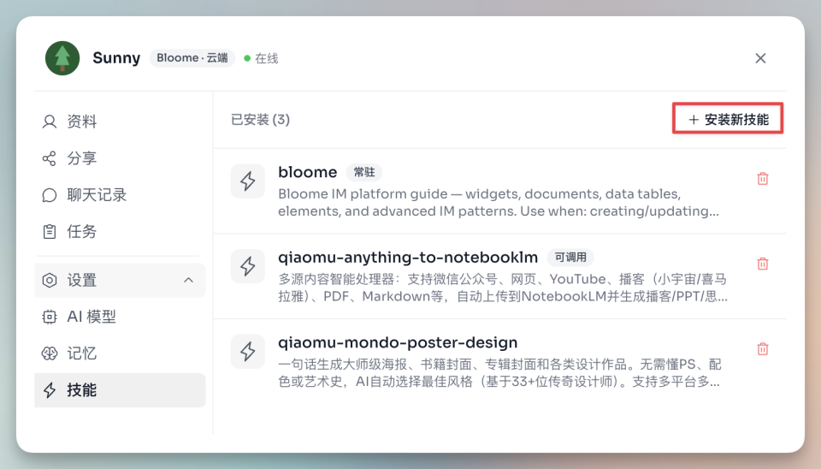Viewport: 821px width, 469px height.
Task: Click Sunny's green tree avatar
Action: point(62,58)
